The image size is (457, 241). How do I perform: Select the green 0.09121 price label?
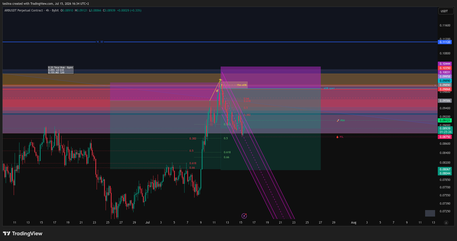point(445,120)
